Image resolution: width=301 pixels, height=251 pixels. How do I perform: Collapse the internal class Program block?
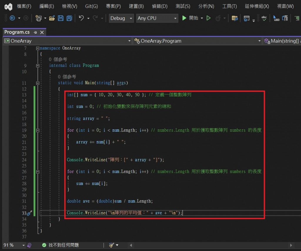pyautogui.click(x=38, y=66)
